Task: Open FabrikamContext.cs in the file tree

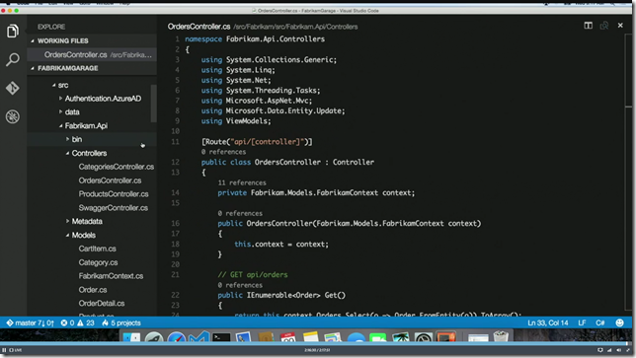Action: [x=111, y=276]
